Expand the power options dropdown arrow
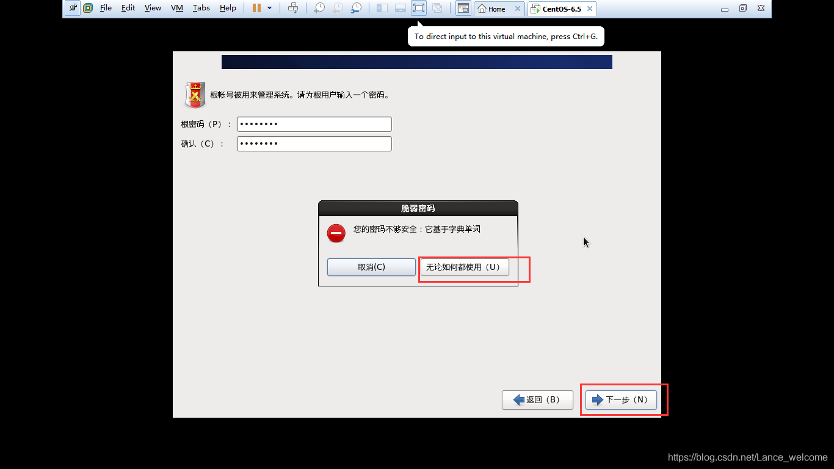Viewport: 834px width, 469px height. [x=270, y=9]
